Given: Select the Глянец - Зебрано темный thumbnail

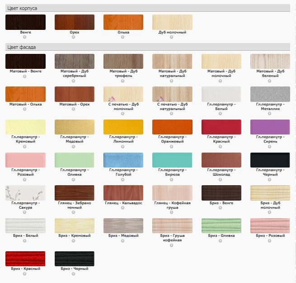Looking at the screenshot, I should pyautogui.click(x=74, y=192).
